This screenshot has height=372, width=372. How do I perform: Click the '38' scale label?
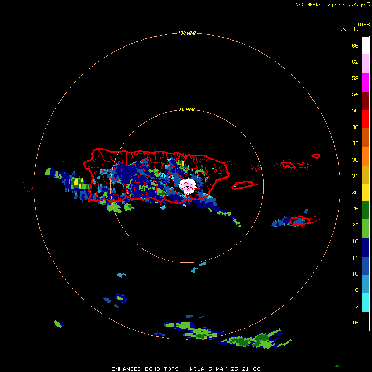355,160
